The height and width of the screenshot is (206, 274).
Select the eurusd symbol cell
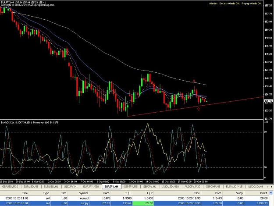(x=84, y=198)
